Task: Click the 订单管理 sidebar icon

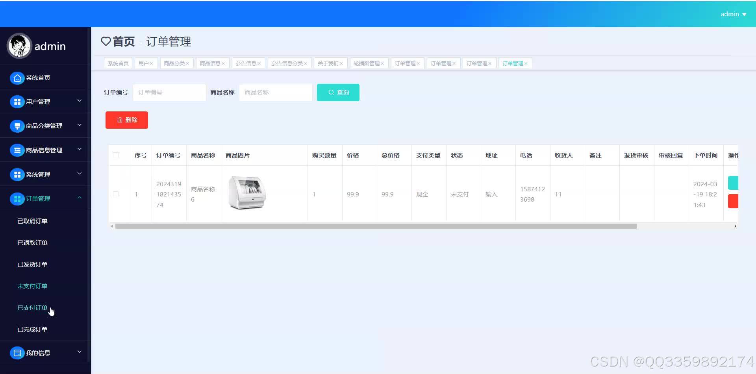Action: click(17, 199)
